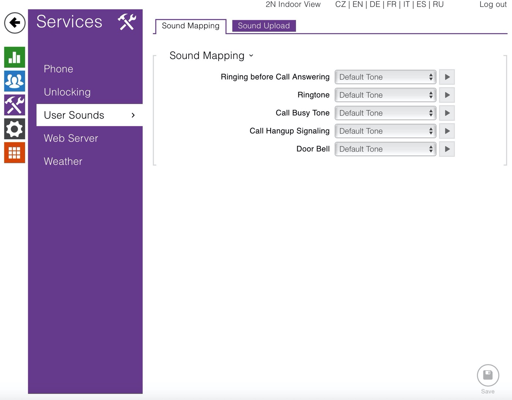Open the Unlocking menu item

pos(67,92)
